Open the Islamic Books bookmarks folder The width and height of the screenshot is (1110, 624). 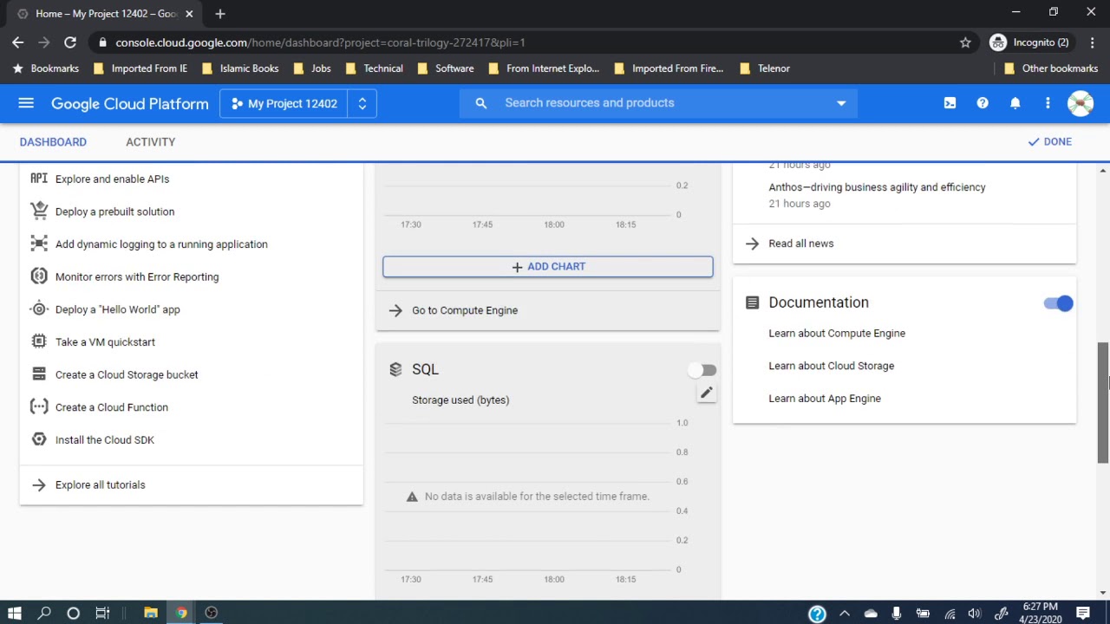coord(239,68)
